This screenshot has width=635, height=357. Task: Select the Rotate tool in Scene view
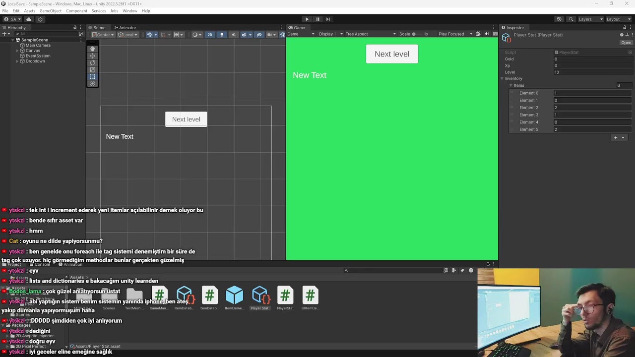(92, 63)
